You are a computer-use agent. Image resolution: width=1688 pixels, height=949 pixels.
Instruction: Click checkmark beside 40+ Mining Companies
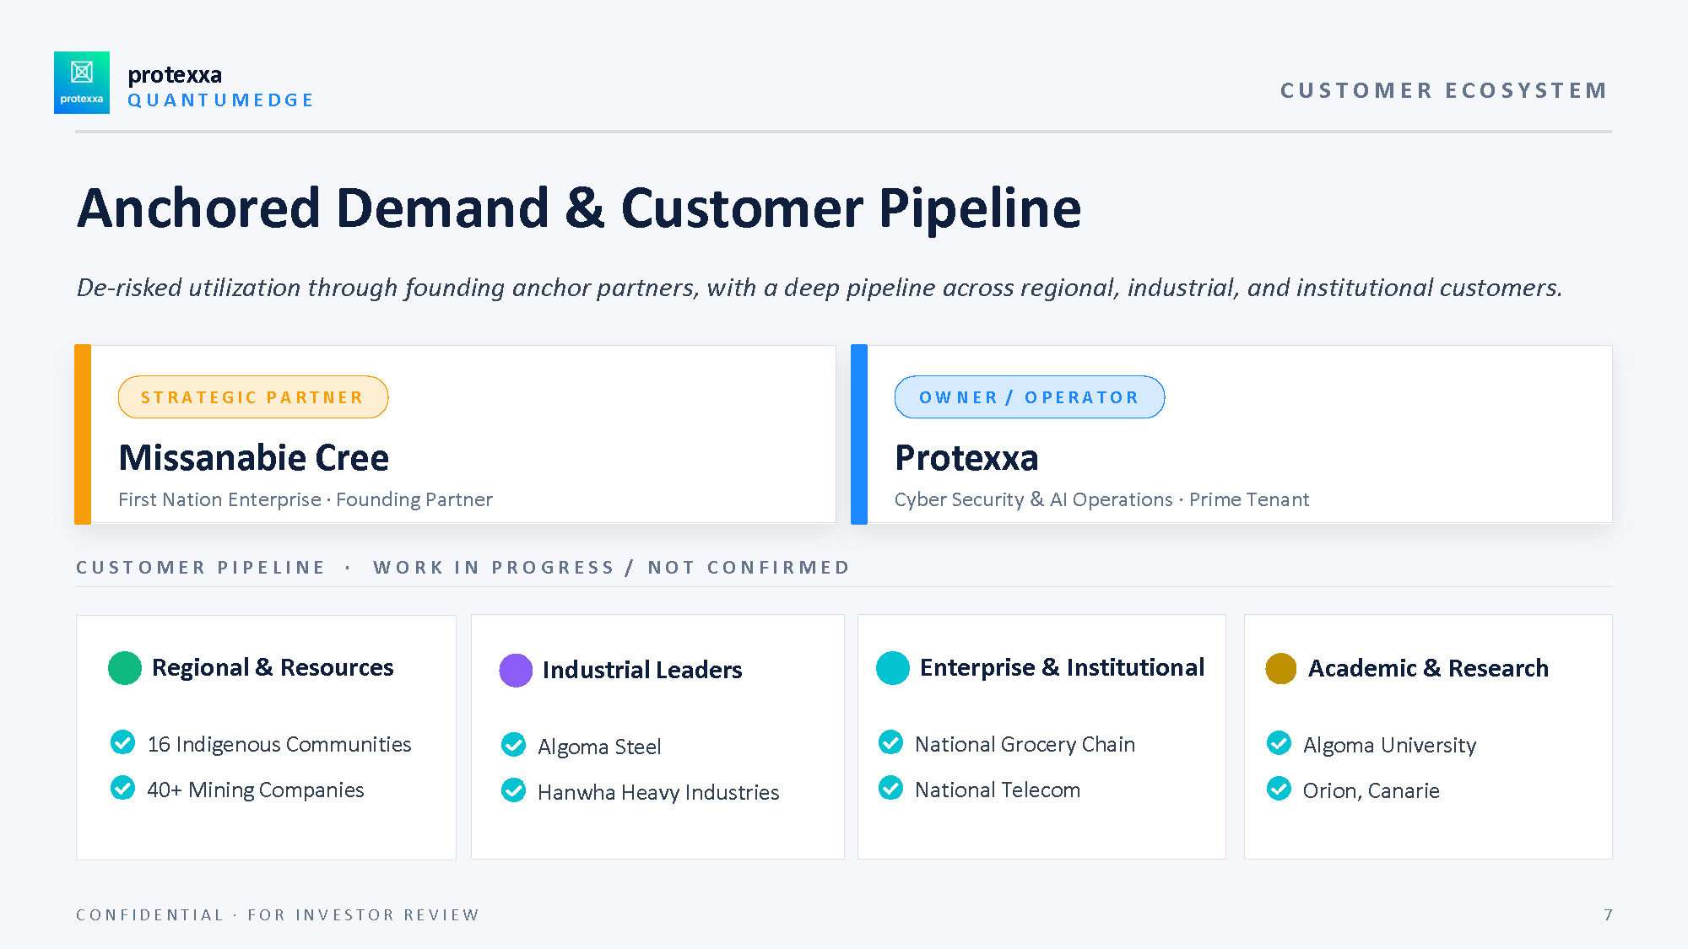(123, 788)
